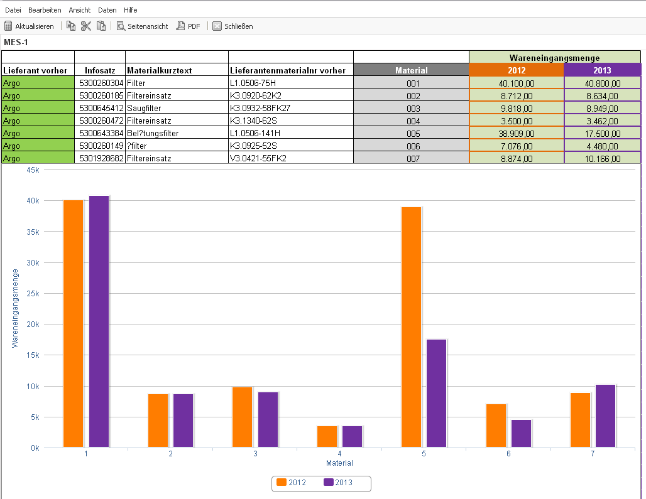Click the Material x-axis title
Image resolution: width=646 pixels, height=499 pixels.
[x=339, y=463]
